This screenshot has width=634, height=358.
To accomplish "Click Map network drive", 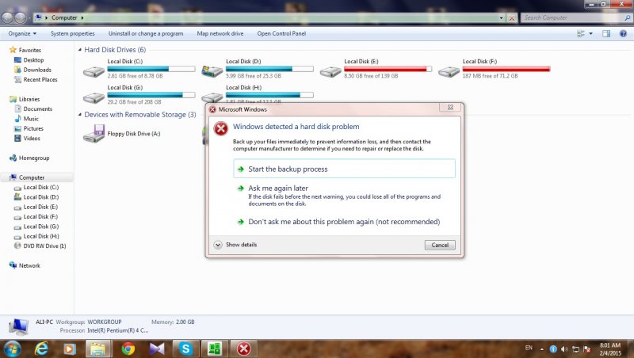I will (x=220, y=33).
